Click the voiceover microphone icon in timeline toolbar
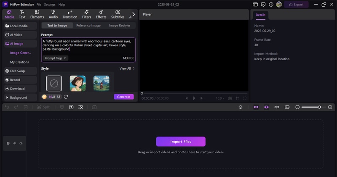The height and width of the screenshot is (177, 337). pos(241,107)
